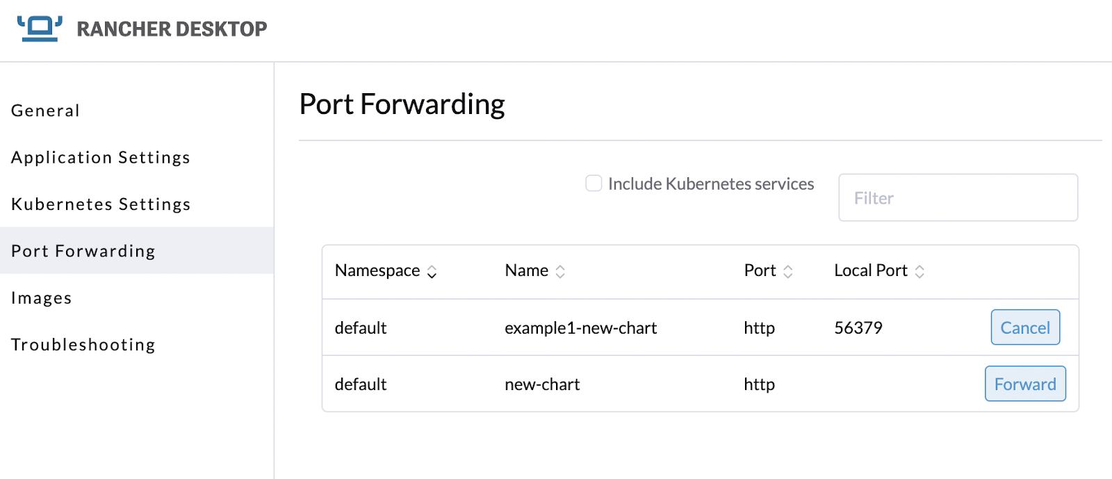This screenshot has height=479, width=1112.
Task: Sort table by Name column arrows
Action: pos(560,272)
